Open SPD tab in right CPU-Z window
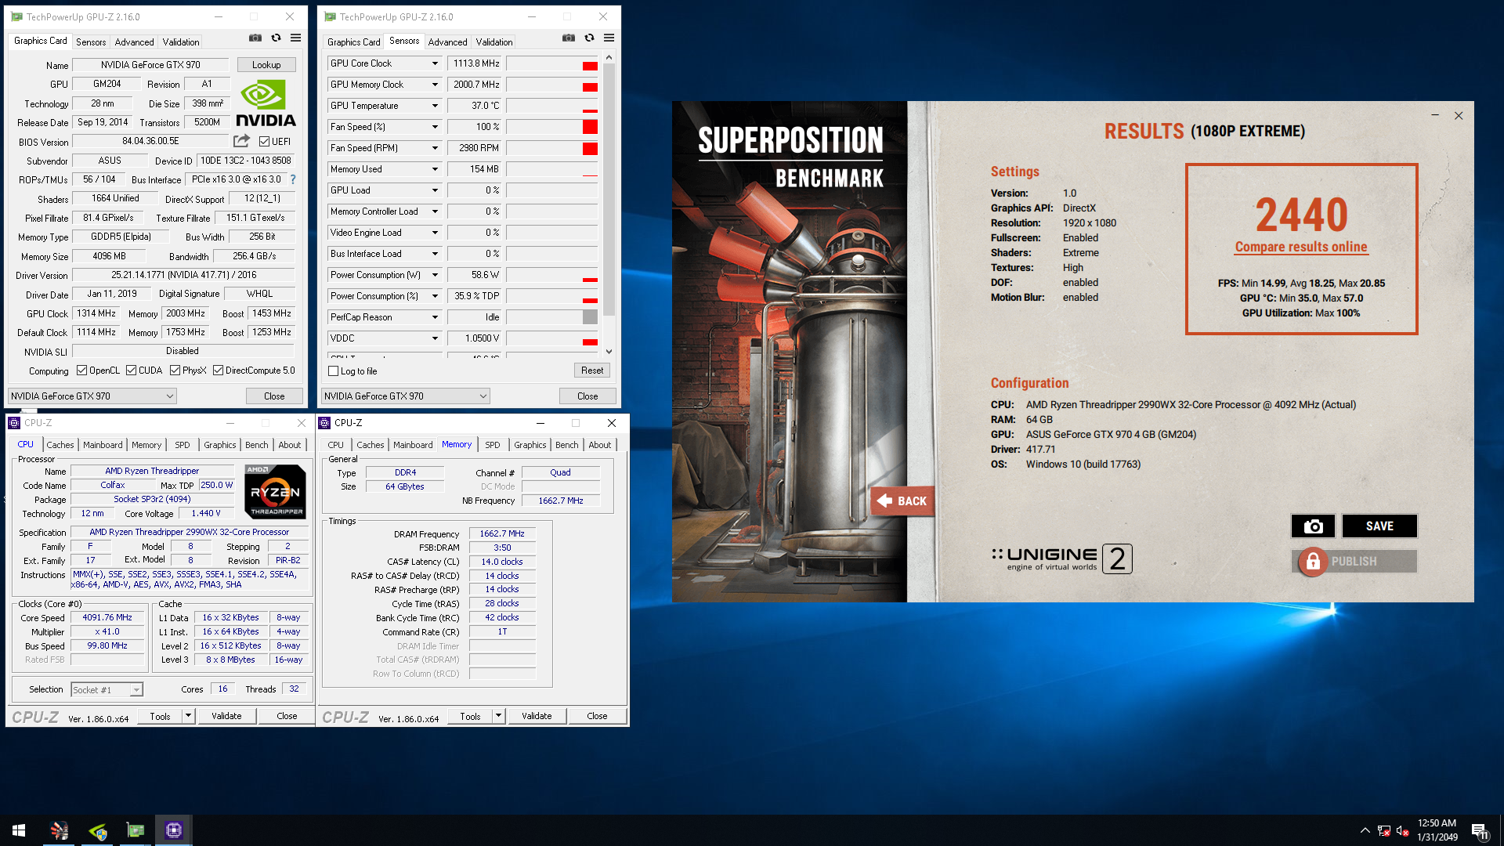 (x=492, y=445)
